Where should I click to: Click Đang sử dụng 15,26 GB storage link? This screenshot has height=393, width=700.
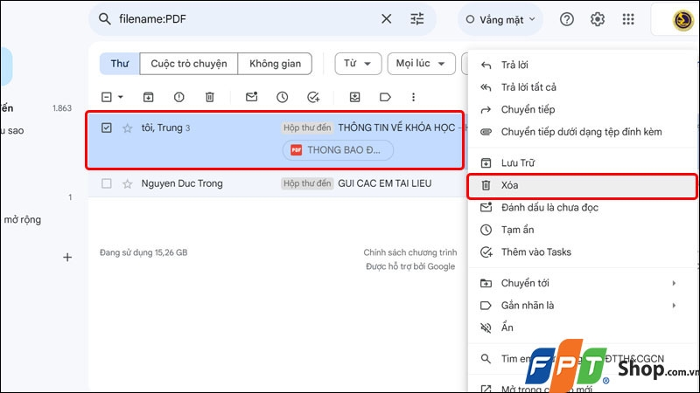coord(143,252)
